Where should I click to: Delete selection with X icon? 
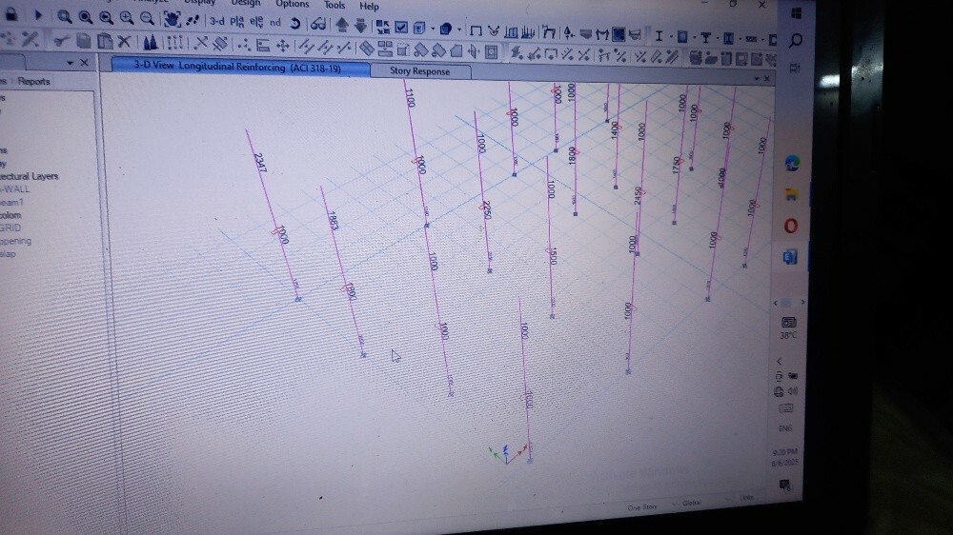(x=124, y=41)
